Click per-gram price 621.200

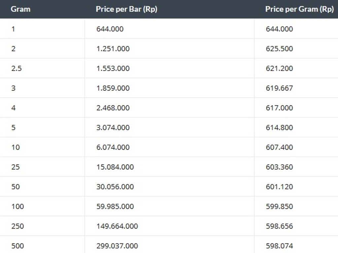coord(279,68)
